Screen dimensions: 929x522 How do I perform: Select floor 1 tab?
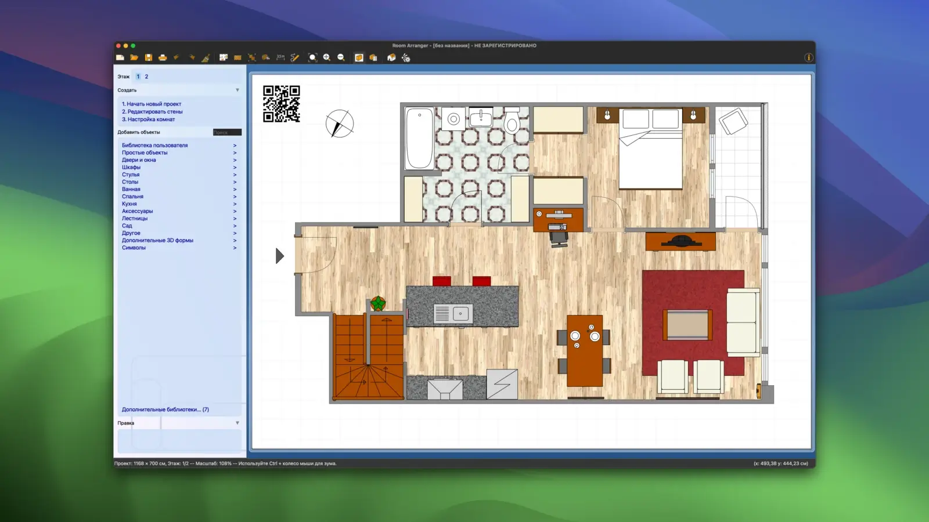click(x=138, y=77)
